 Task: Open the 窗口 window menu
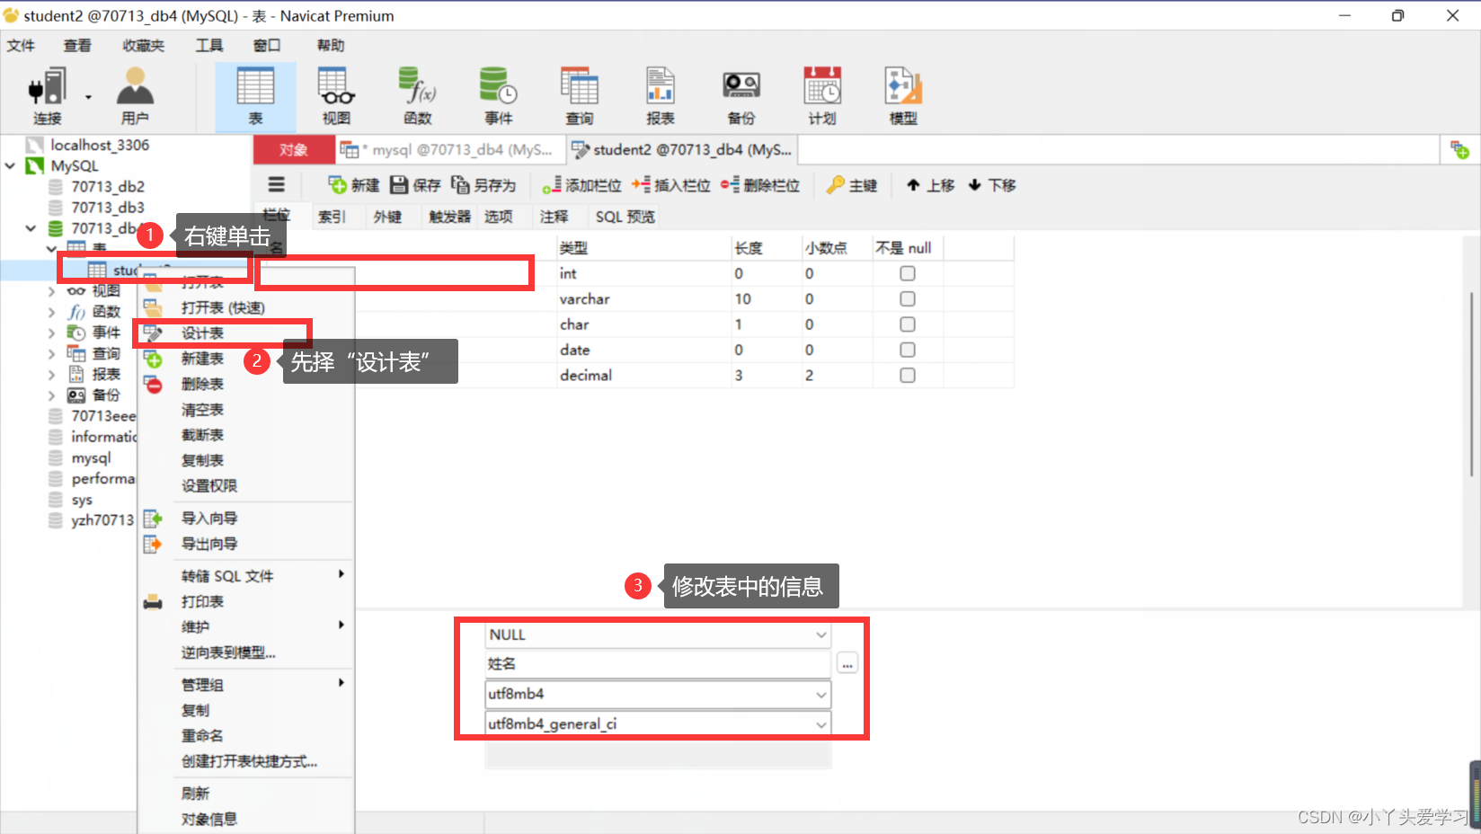(267, 45)
